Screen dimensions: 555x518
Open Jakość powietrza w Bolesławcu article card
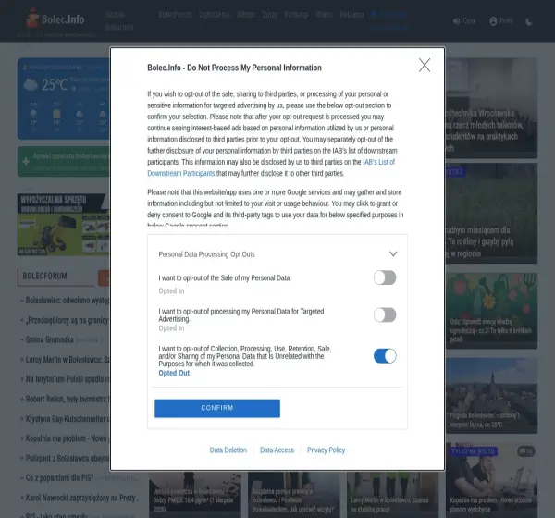(x=194, y=495)
